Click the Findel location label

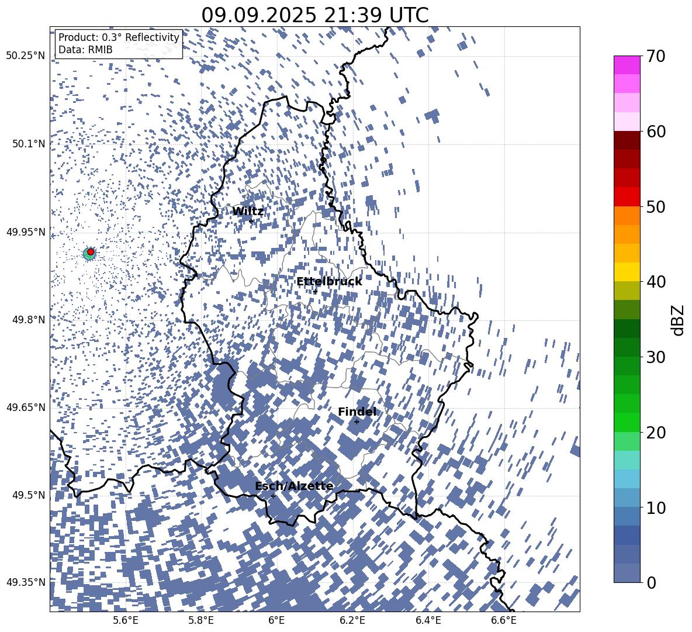[x=357, y=412]
